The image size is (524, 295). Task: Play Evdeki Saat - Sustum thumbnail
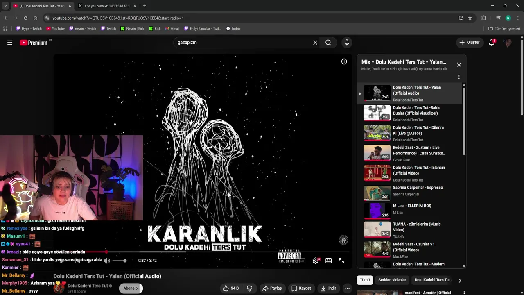coord(377,153)
